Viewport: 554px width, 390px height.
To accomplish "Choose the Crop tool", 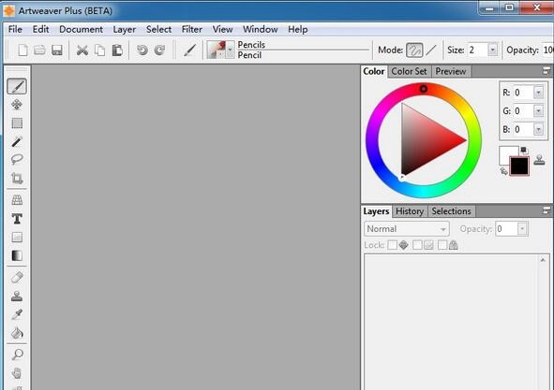I will (17, 178).
